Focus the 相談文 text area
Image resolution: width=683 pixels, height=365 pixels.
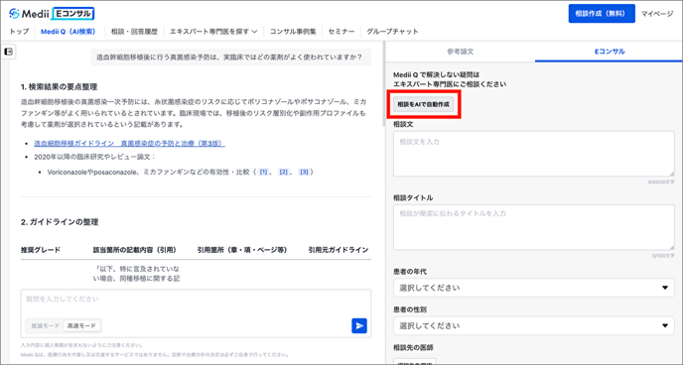(534, 154)
